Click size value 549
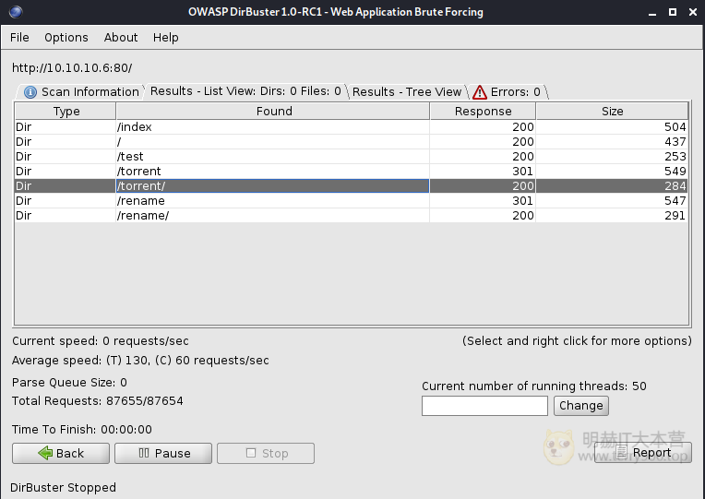The width and height of the screenshot is (705, 499). (x=675, y=172)
